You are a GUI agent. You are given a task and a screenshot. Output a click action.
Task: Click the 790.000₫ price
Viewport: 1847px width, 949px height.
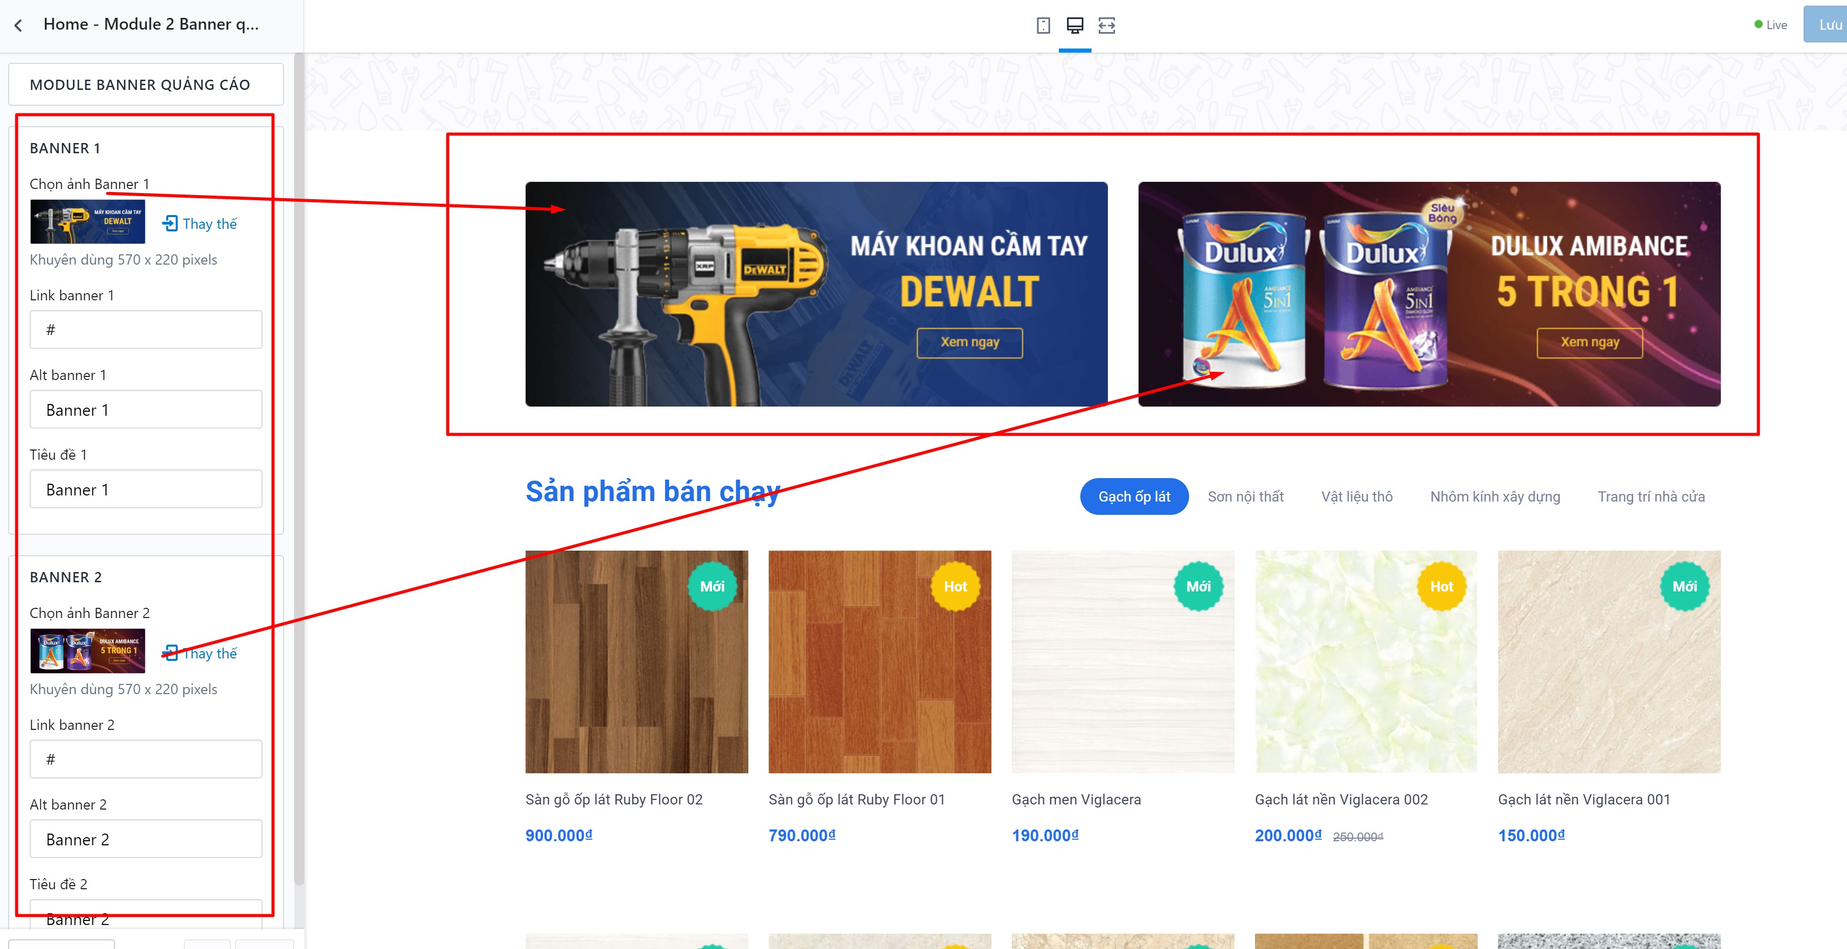(802, 835)
